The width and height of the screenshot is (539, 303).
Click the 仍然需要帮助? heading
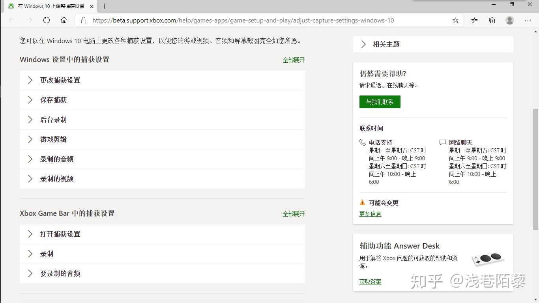coord(383,73)
